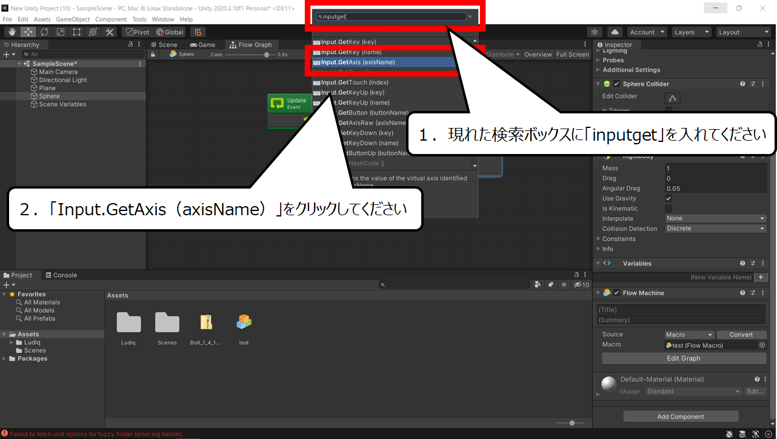Open the Component menu
Screen dimensions: 777x439
click(x=111, y=19)
